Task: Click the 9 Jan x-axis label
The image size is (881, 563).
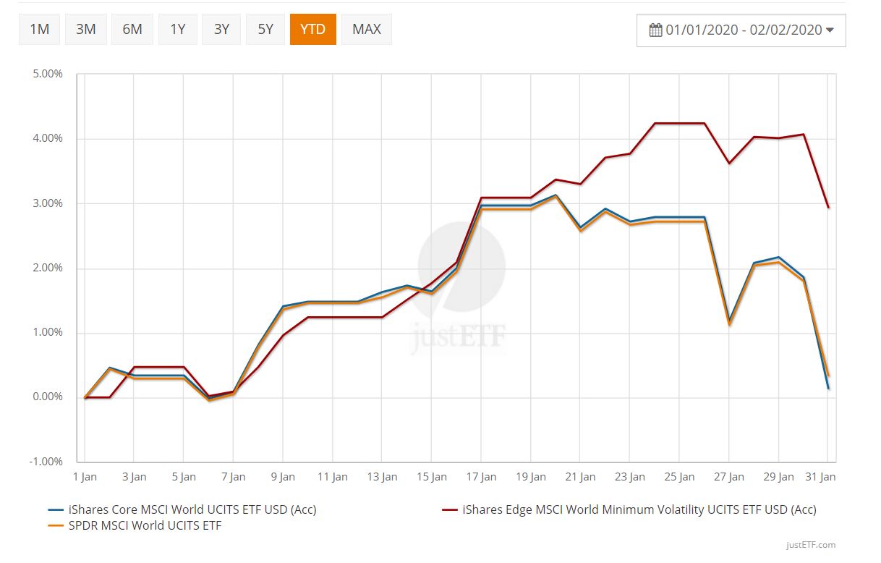Action: pos(283,477)
